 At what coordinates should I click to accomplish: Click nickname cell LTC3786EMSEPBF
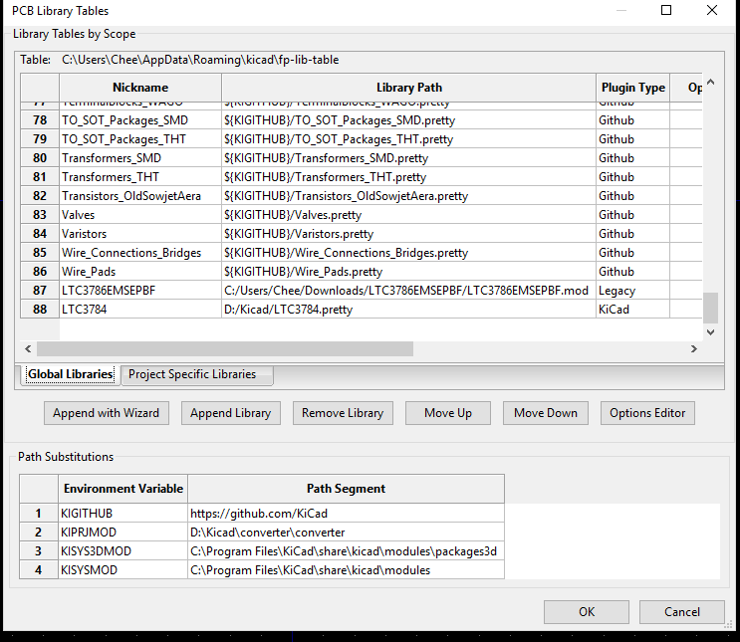[140, 290]
